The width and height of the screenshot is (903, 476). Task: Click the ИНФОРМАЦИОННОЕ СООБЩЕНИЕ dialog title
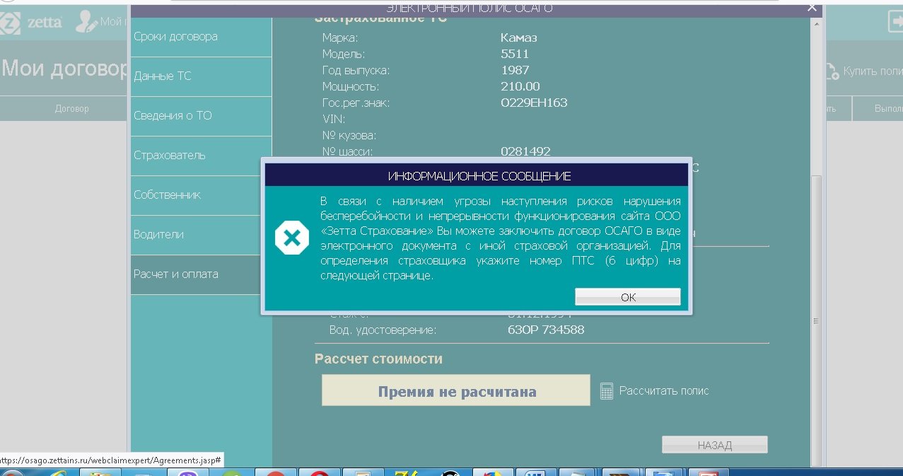(x=479, y=175)
